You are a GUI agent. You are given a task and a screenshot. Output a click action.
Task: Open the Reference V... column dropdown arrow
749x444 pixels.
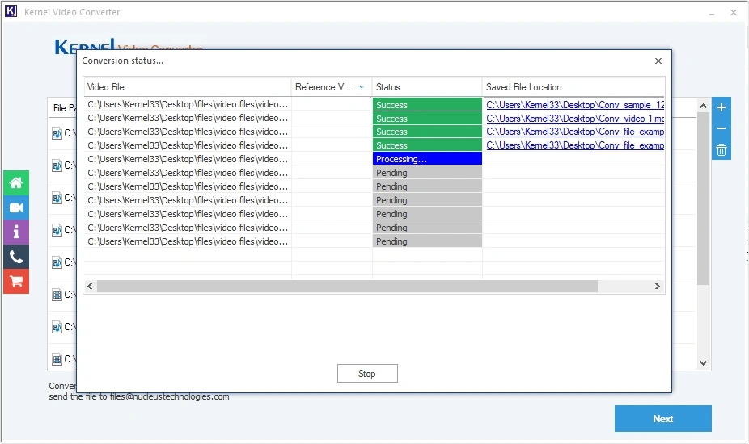point(362,87)
